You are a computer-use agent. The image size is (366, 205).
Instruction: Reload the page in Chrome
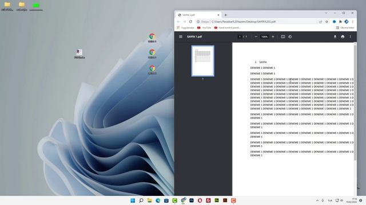190,22
